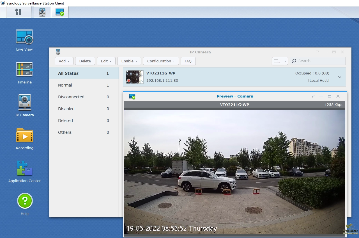This screenshot has width=359, height=238.
Task: Open the Timeline desktop icon
Action: [x=24, y=70]
